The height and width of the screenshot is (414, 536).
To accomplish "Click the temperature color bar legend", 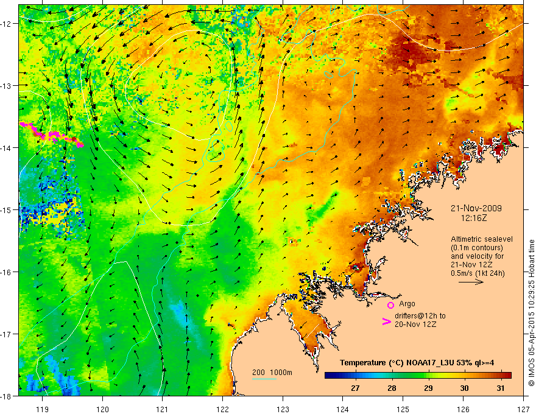I will coord(418,376).
